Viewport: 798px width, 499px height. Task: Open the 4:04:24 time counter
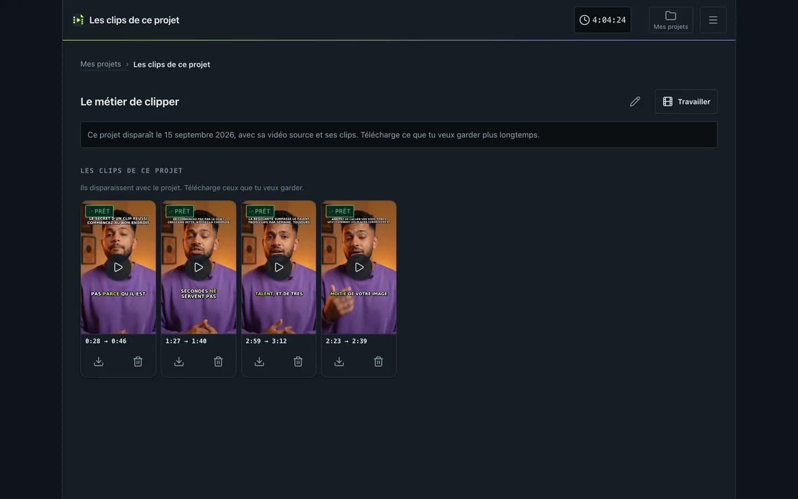(x=602, y=20)
